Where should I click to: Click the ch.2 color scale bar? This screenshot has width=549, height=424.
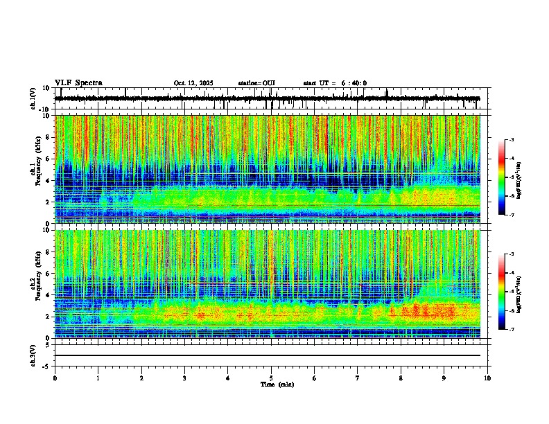(x=502, y=292)
